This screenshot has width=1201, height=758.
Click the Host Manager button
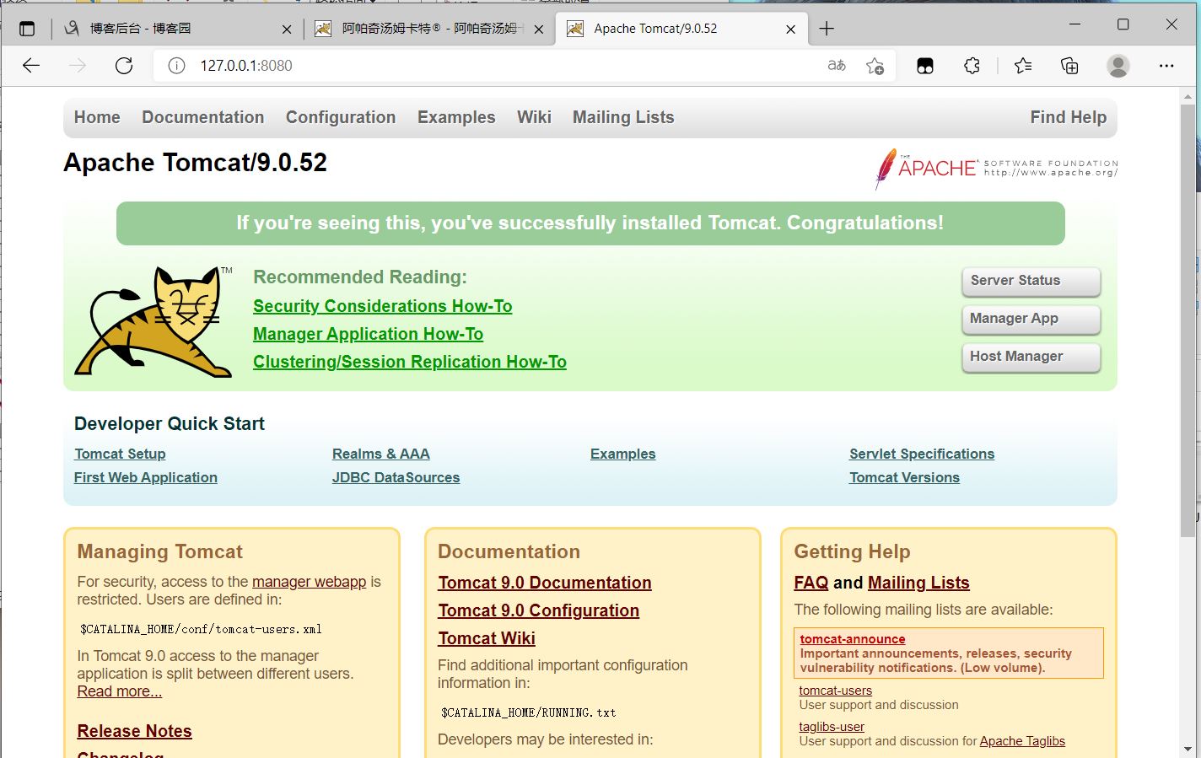click(1031, 357)
